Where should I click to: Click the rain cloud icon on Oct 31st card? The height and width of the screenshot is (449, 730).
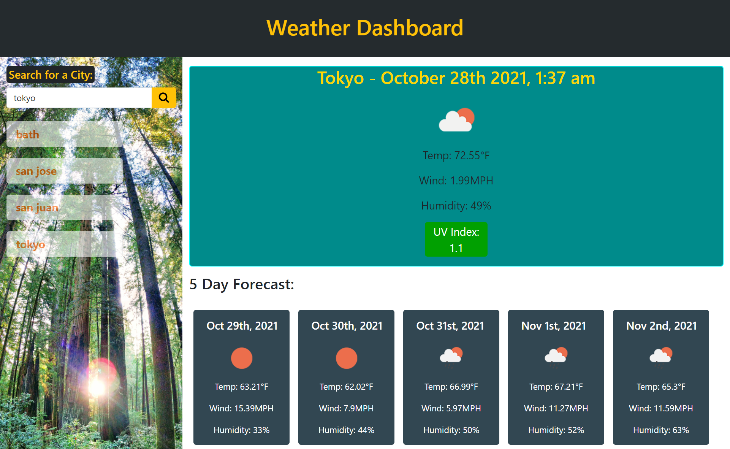451,356
